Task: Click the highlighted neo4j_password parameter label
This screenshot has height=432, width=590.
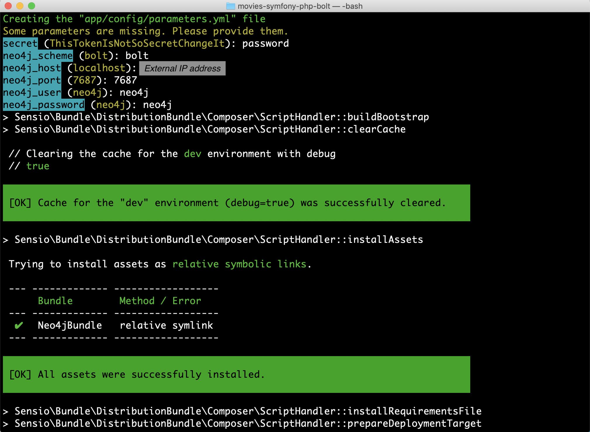Action: 44,105
